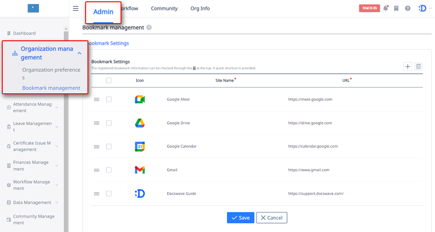This screenshot has width=435, height=232.
Task: Click the Attendance Management clock icon
Action: coord(9,107)
